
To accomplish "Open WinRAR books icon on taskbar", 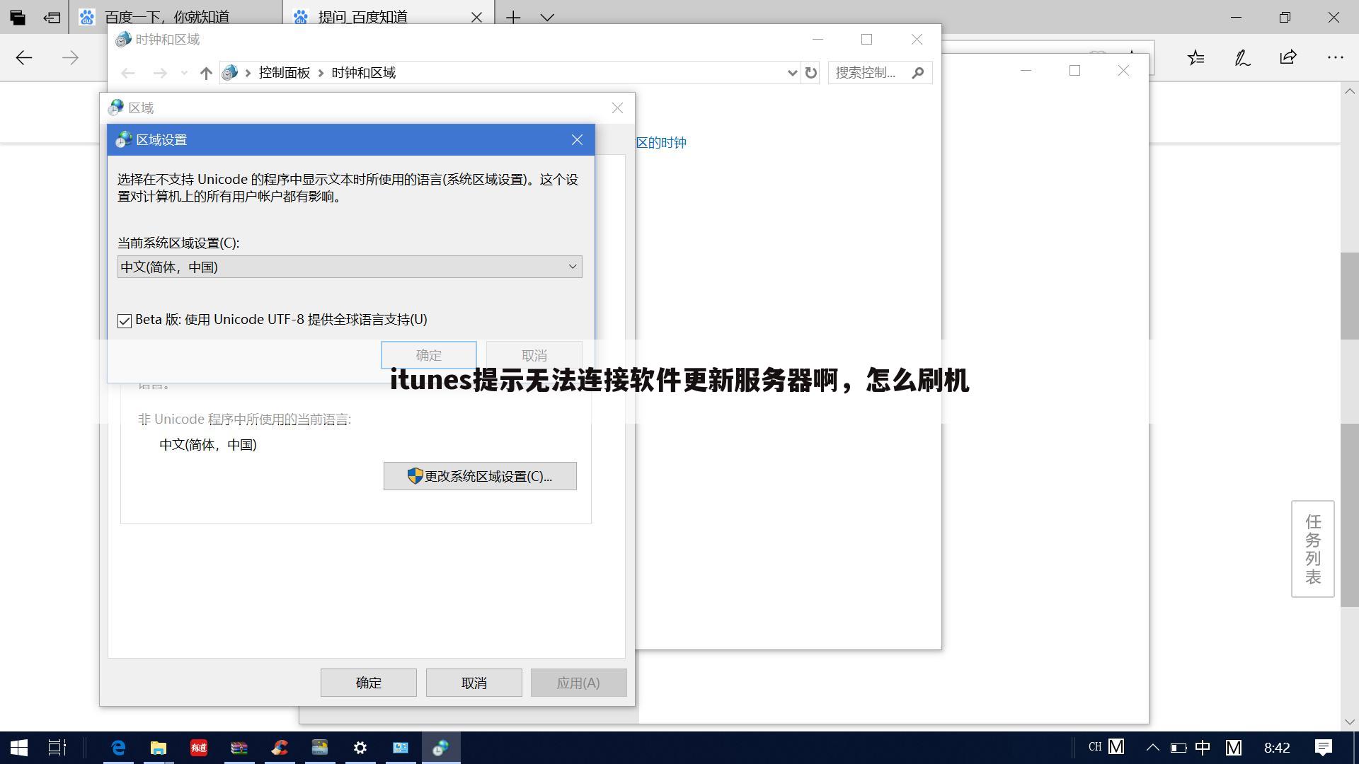I will click(x=239, y=747).
